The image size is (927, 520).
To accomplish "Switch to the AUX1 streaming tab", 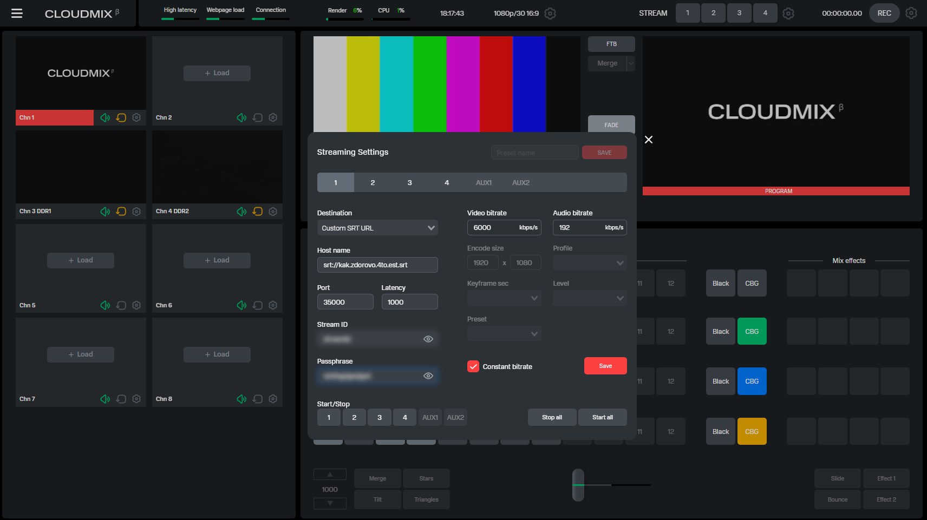I will tap(484, 183).
